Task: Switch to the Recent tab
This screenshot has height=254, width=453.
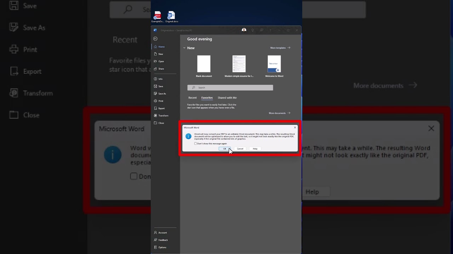Action: (x=193, y=98)
